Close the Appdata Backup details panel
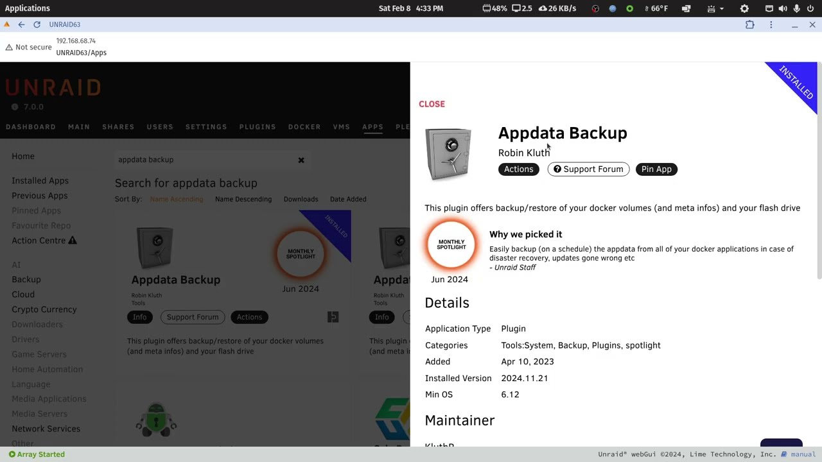 pyautogui.click(x=432, y=104)
